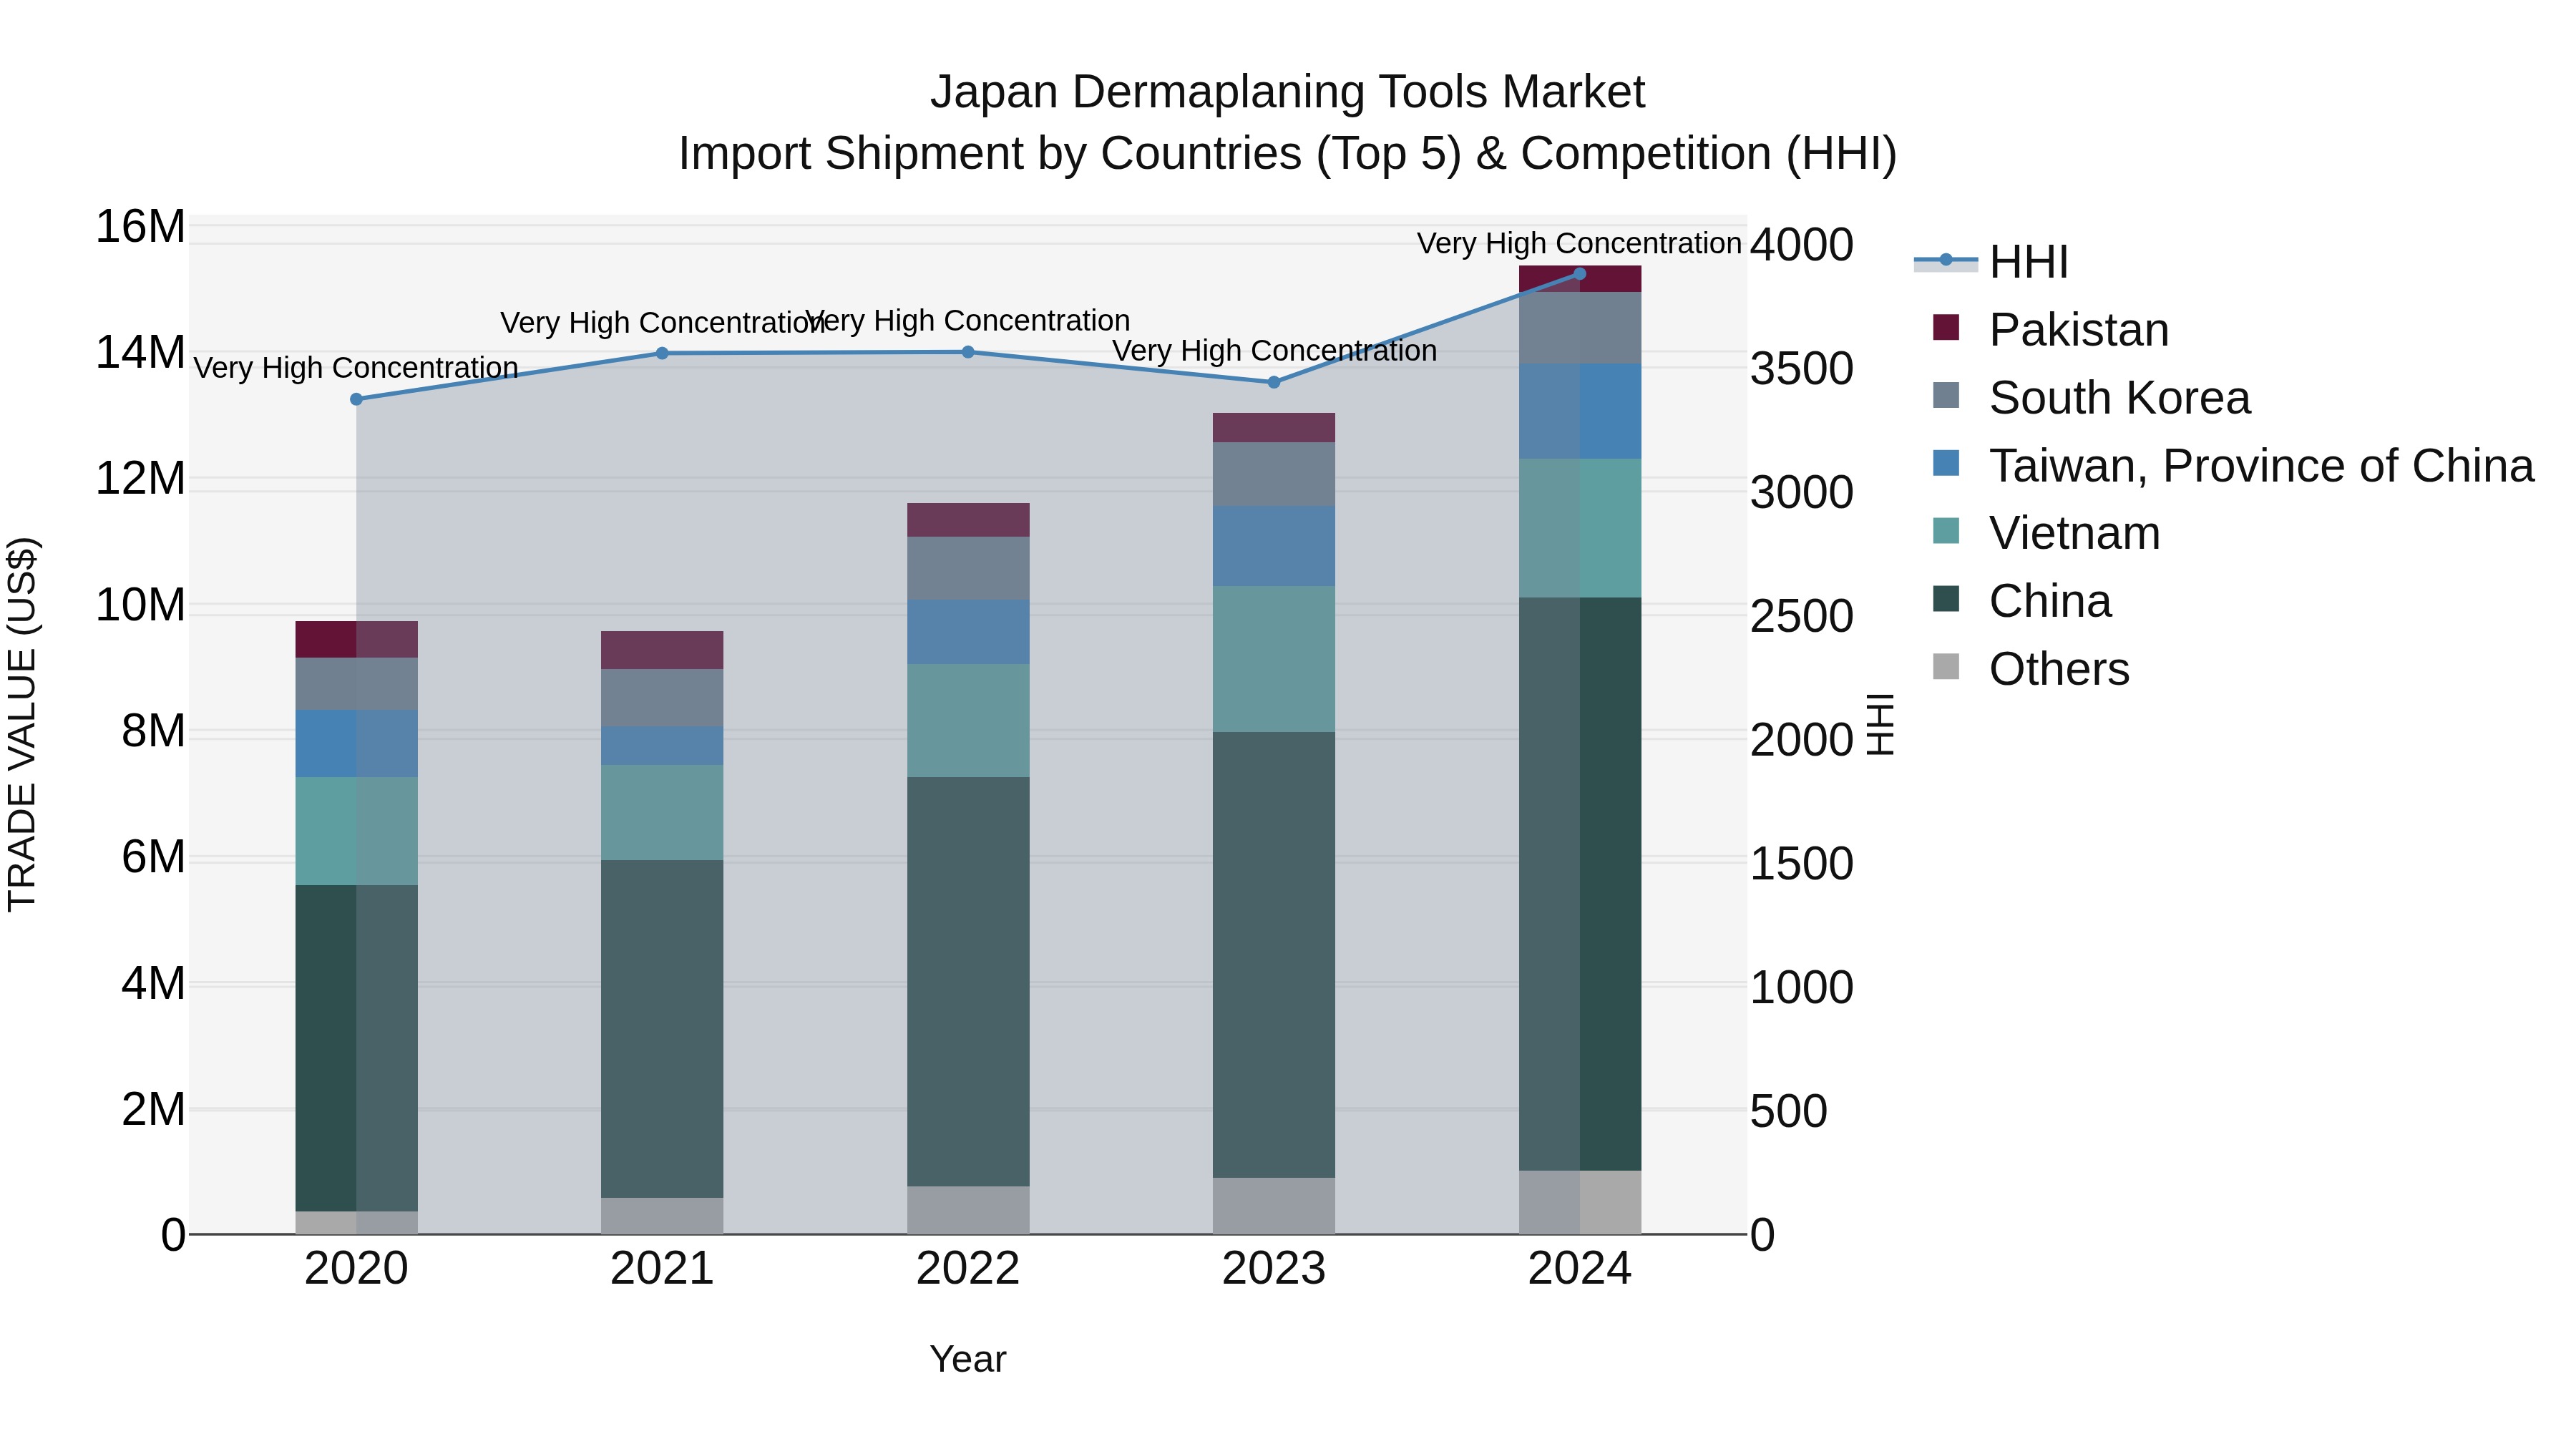Select the Others legend label

click(2059, 669)
